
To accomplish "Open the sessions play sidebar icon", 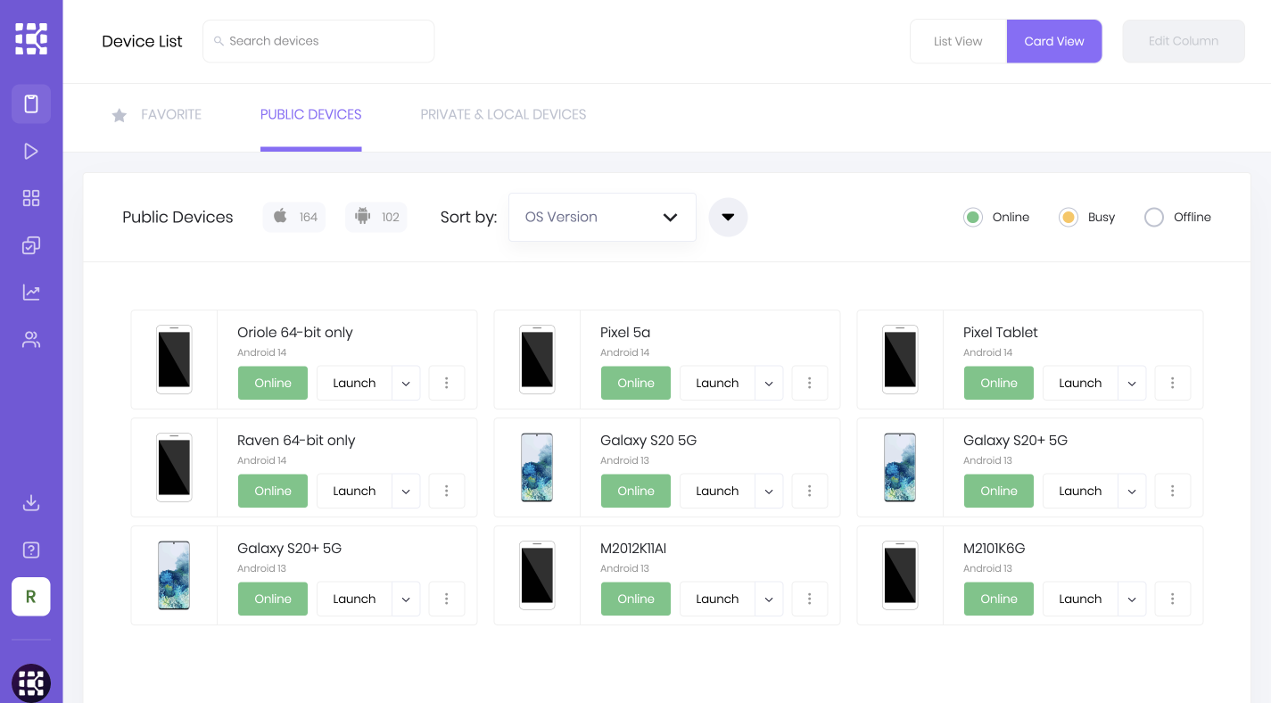I will coord(31,151).
